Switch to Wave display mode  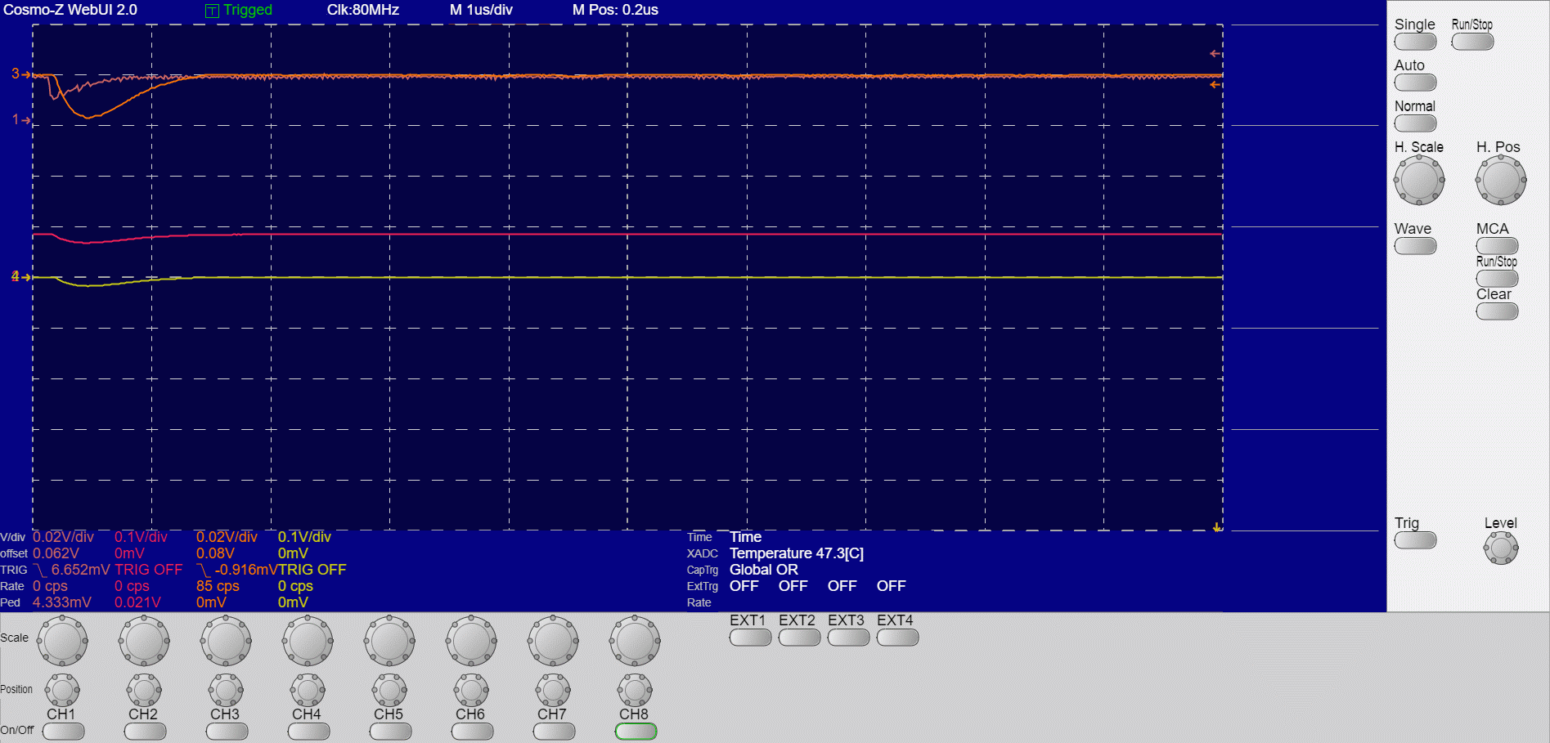pos(1415,246)
